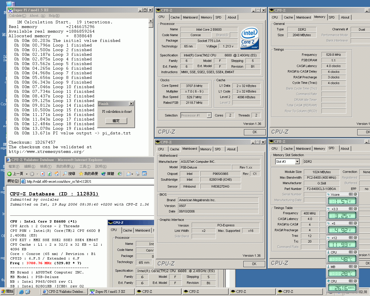Select Mainboard tab in top-left CPU-Z window

[190, 17]
